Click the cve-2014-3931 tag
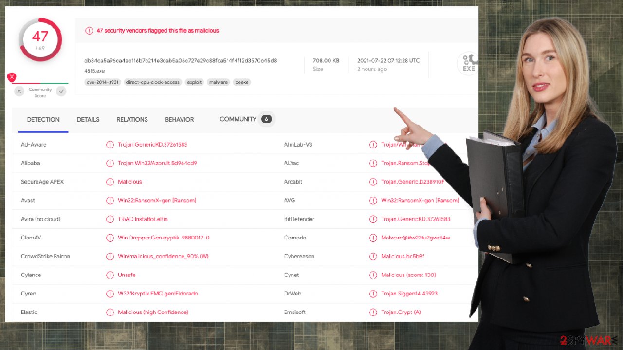 [x=103, y=82]
